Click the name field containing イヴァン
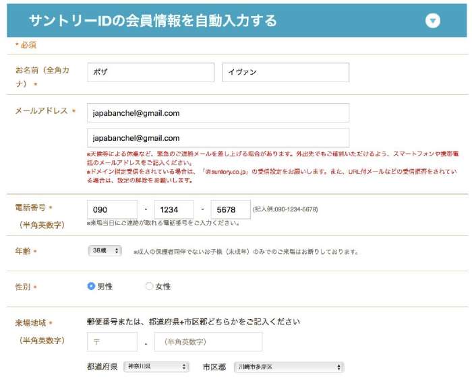Screen dimensions: 472x377 point(285,73)
